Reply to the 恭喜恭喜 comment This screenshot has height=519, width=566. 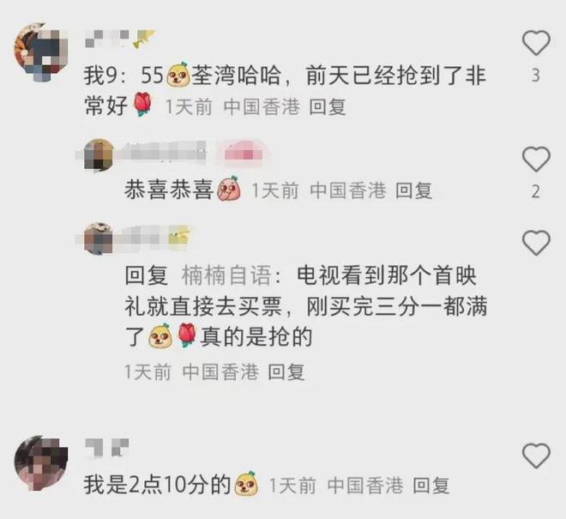coord(413,190)
